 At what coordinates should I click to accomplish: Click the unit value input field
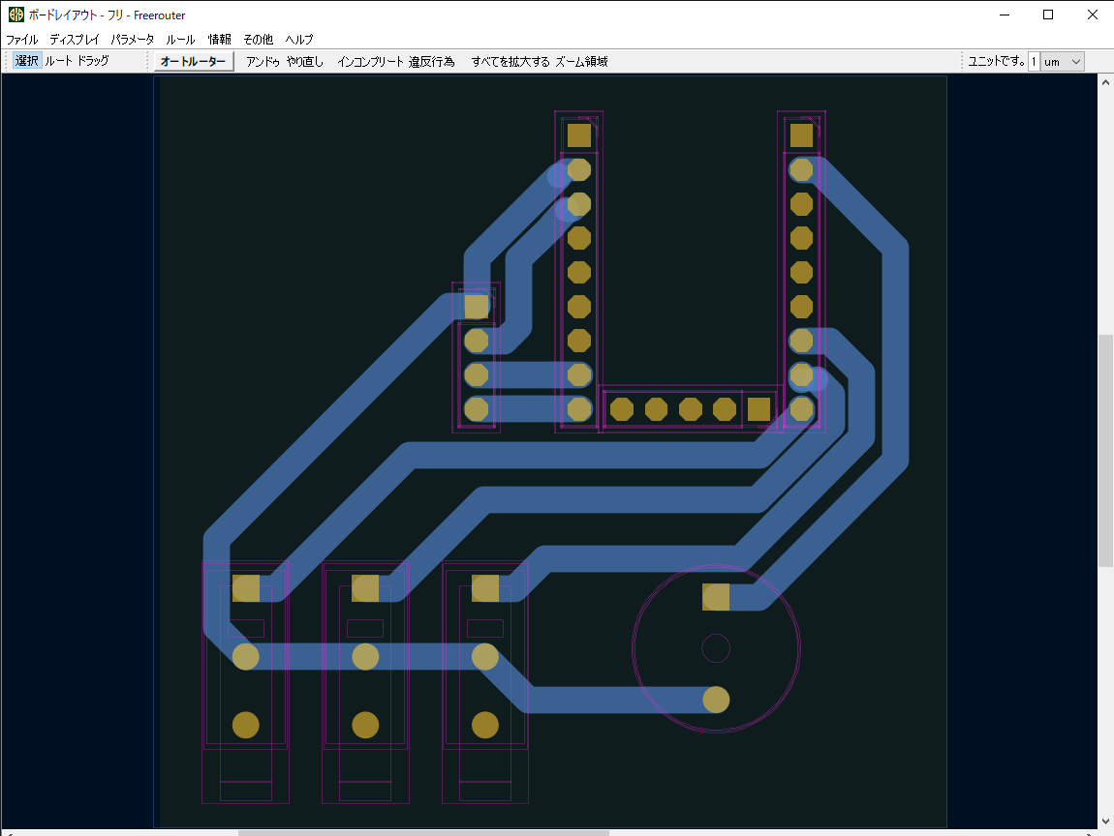pyautogui.click(x=1034, y=62)
